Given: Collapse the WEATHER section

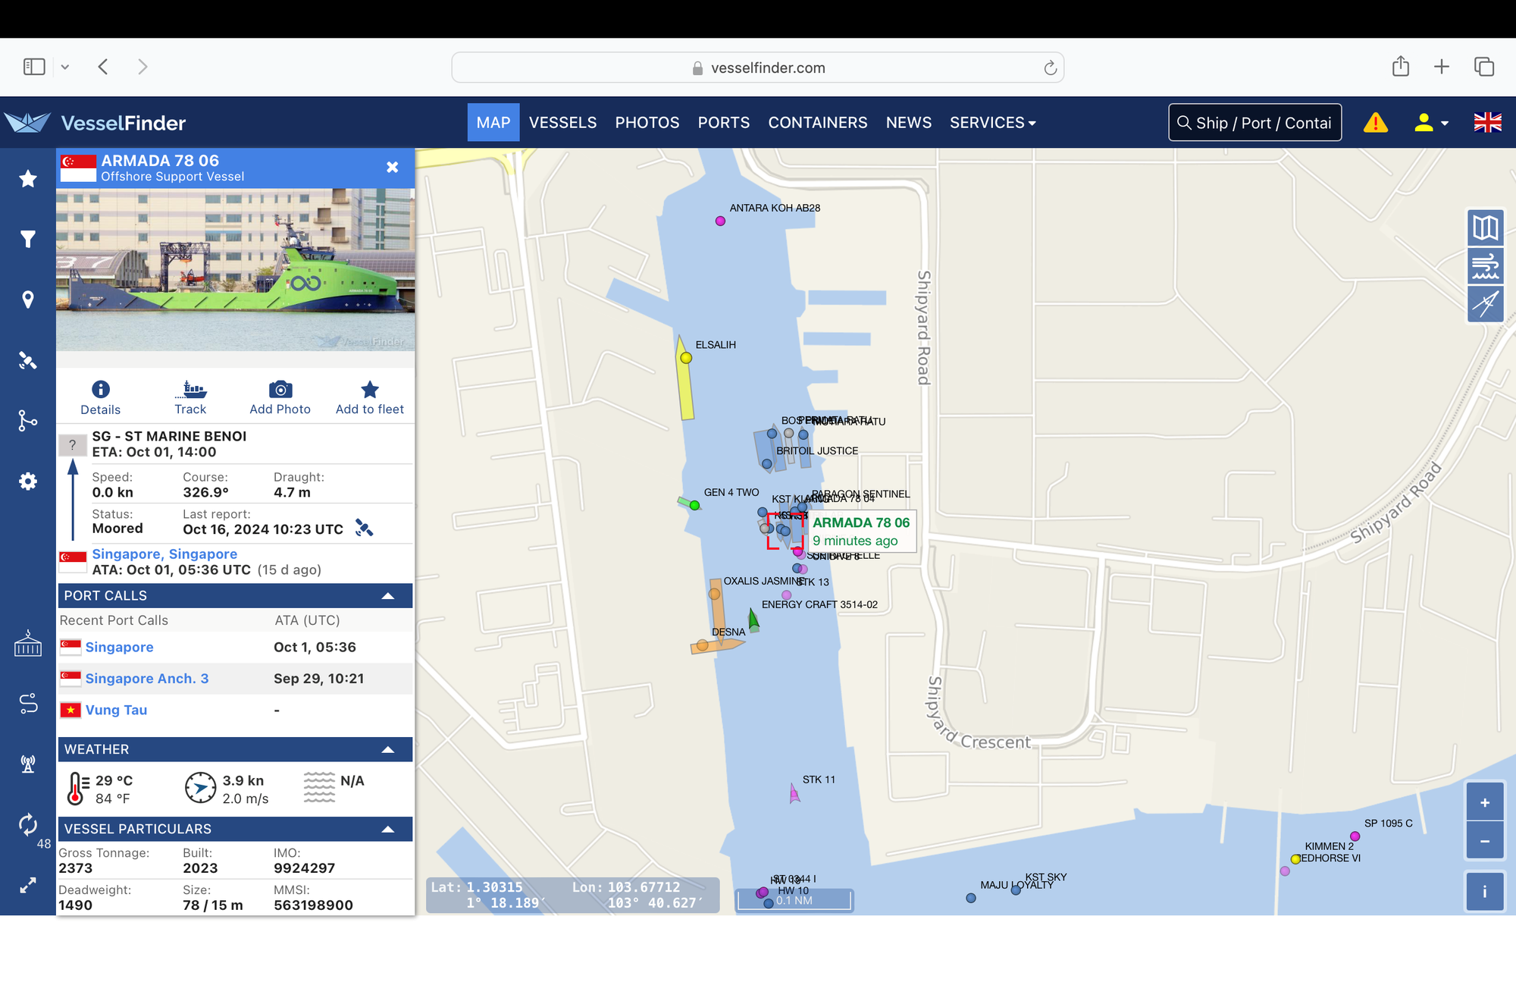Looking at the screenshot, I should coord(387,750).
